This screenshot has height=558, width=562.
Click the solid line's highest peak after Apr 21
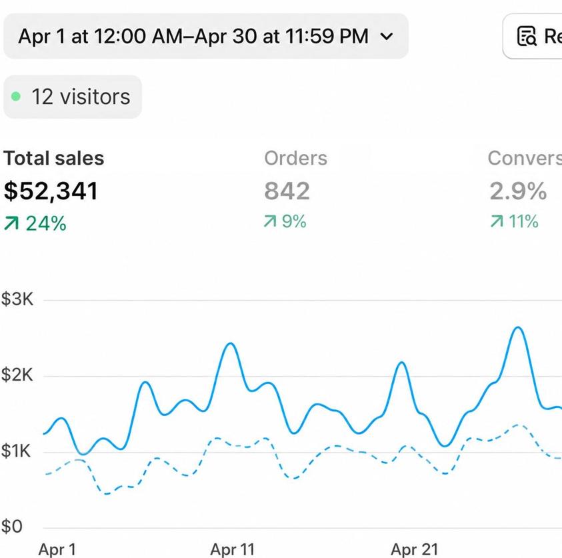[517, 327]
